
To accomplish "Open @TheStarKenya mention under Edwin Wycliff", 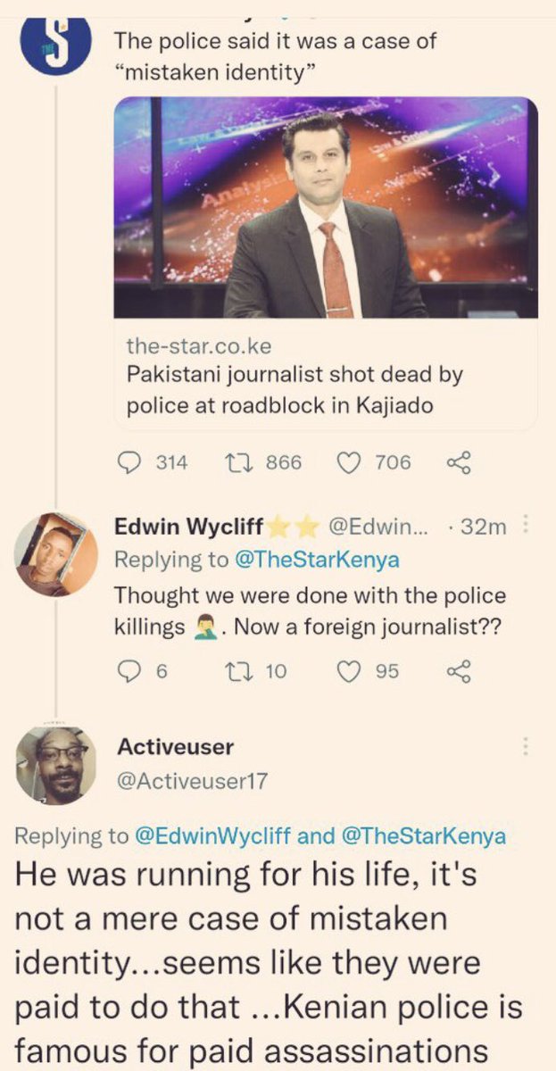I will pyautogui.click(x=316, y=560).
